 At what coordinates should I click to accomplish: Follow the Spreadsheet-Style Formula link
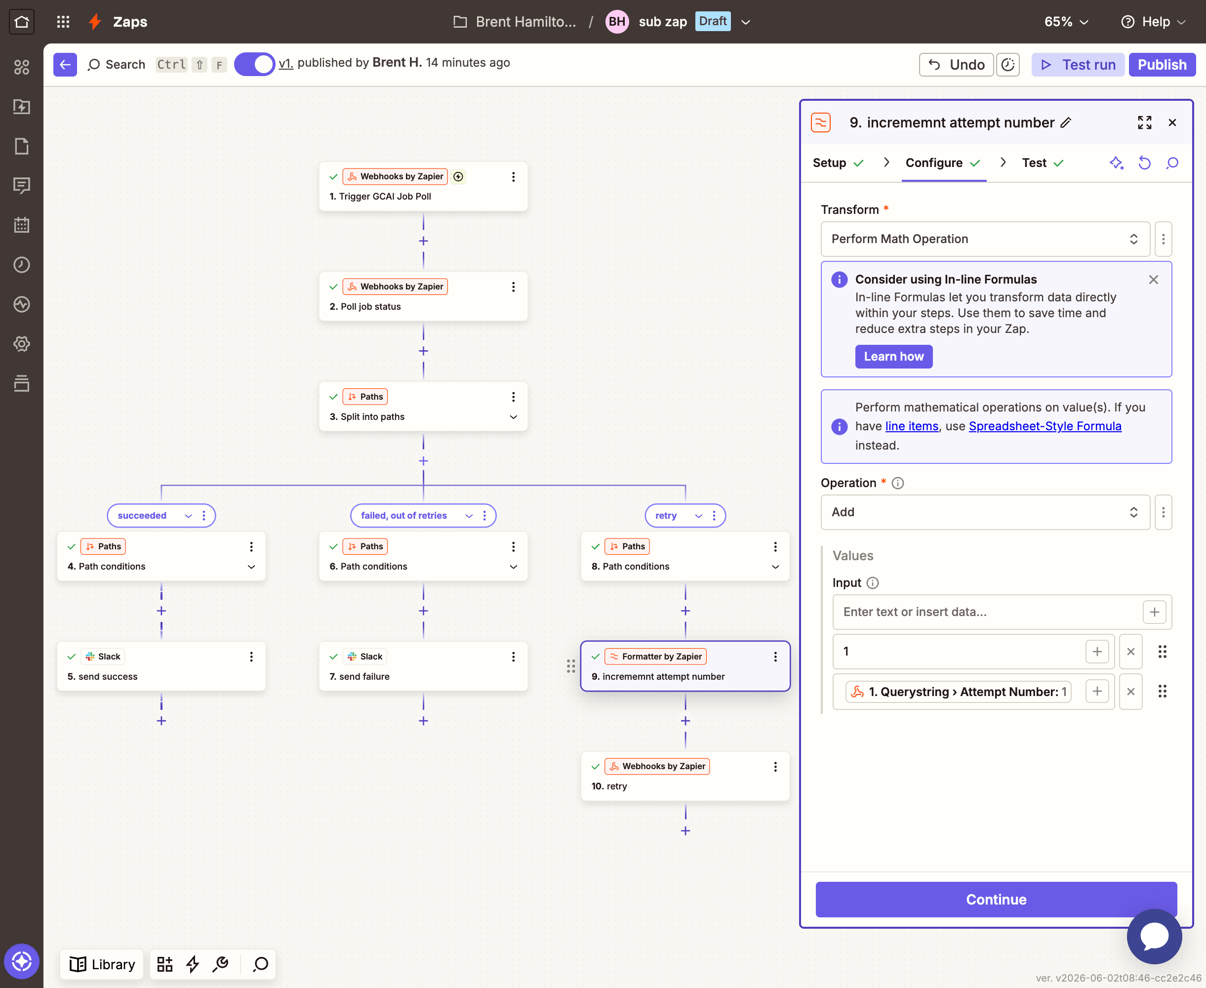[x=1045, y=426]
